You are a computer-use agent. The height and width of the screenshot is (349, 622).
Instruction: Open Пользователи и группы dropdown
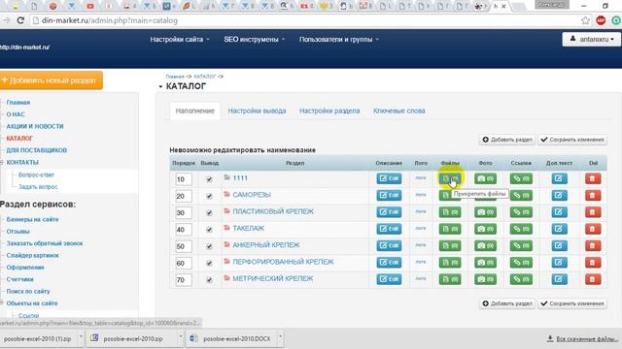pyautogui.click(x=339, y=39)
